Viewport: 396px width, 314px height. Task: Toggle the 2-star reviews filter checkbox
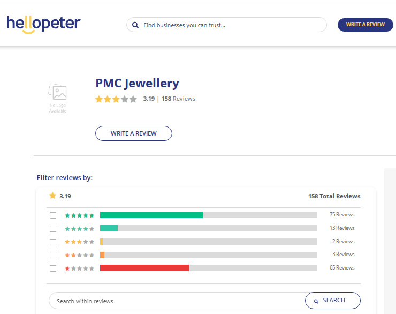pos(53,255)
